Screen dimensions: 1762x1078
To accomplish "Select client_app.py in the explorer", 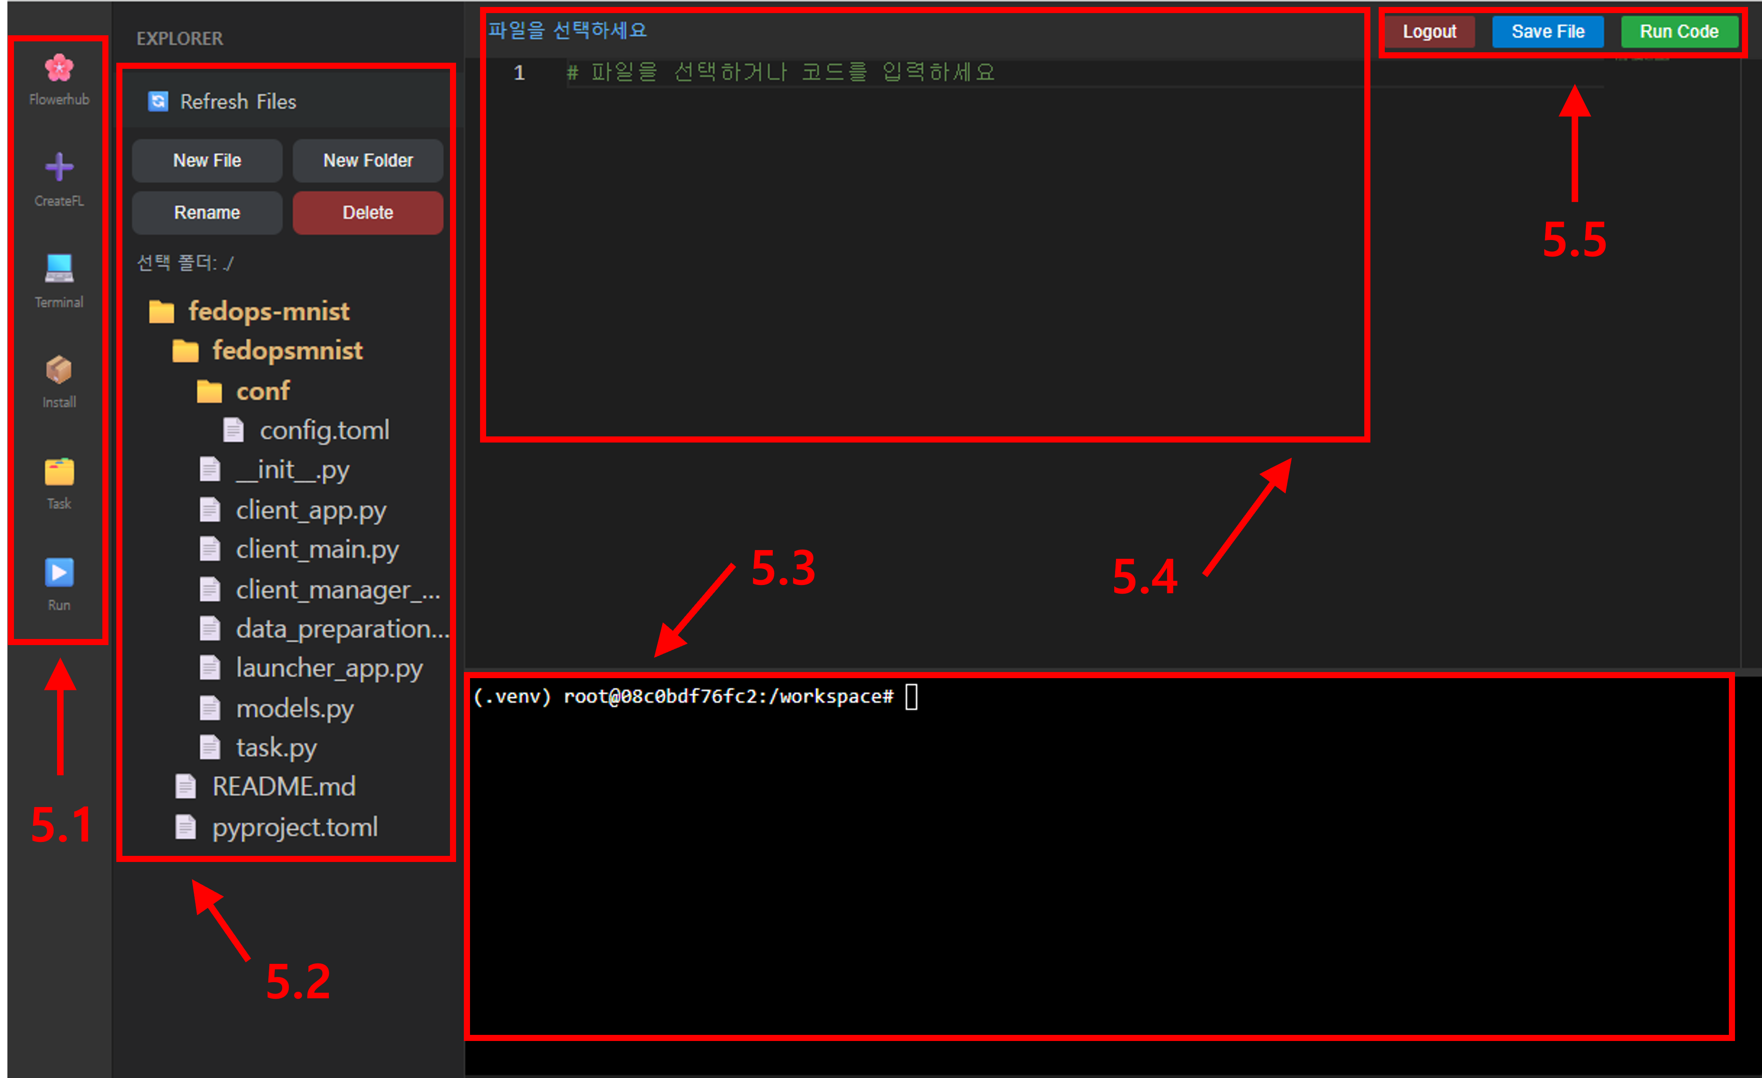I will [310, 510].
